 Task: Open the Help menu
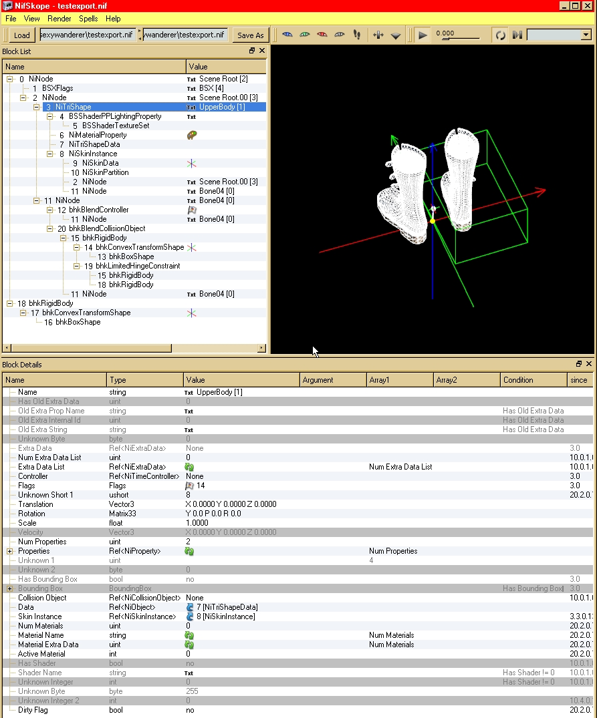(x=113, y=19)
